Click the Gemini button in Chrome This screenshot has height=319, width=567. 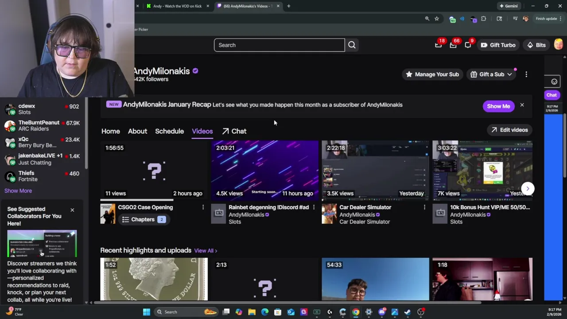click(509, 6)
